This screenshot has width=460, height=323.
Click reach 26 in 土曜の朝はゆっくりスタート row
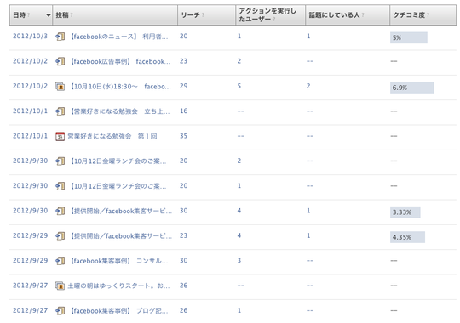[x=184, y=286]
